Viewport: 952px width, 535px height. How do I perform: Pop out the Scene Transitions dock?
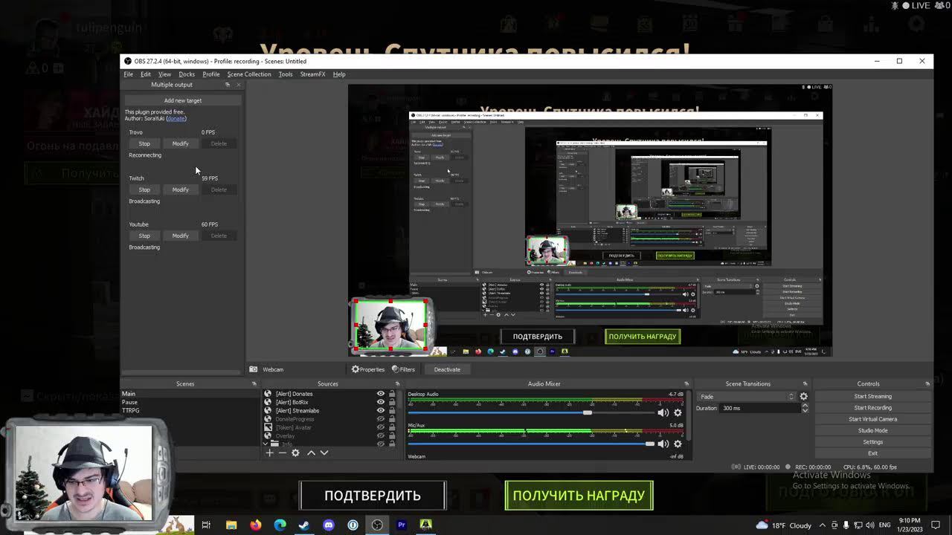click(805, 384)
